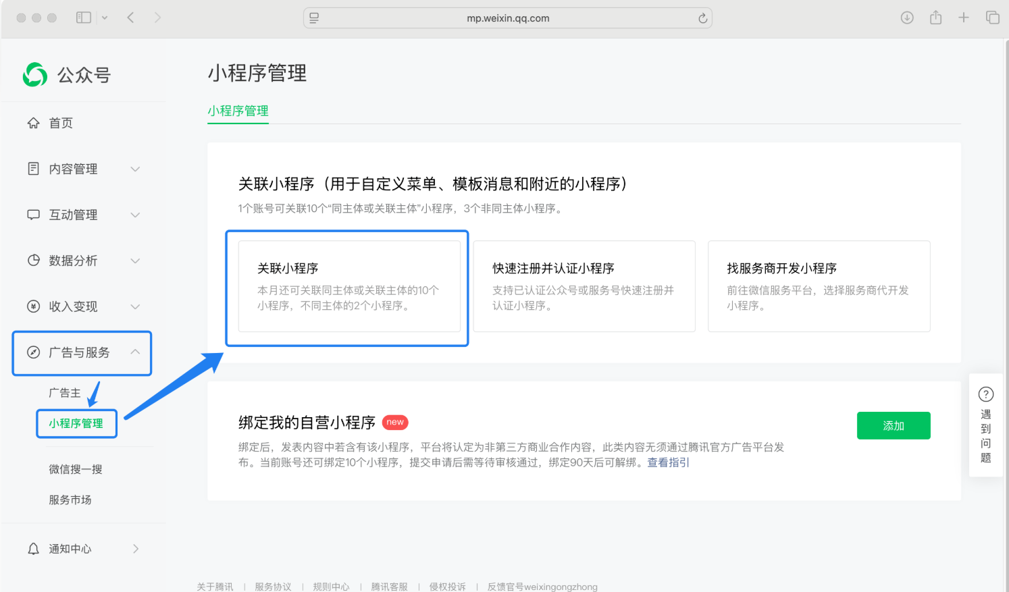The height and width of the screenshot is (592, 1009).
Task: Expand the 收入变现 chevron
Action: click(135, 306)
